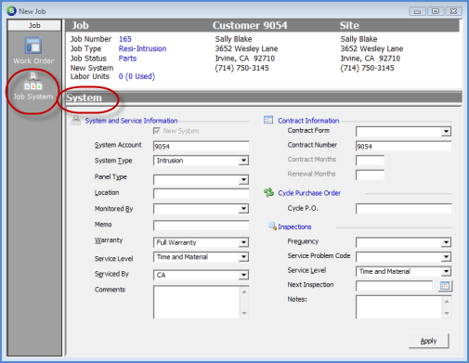Click the System Account field
This screenshot has height=363, width=469.
(202, 146)
